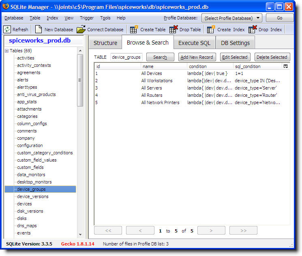Click the TABLE name field device_groups
The width and height of the screenshot is (302, 256).
[126, 57]
